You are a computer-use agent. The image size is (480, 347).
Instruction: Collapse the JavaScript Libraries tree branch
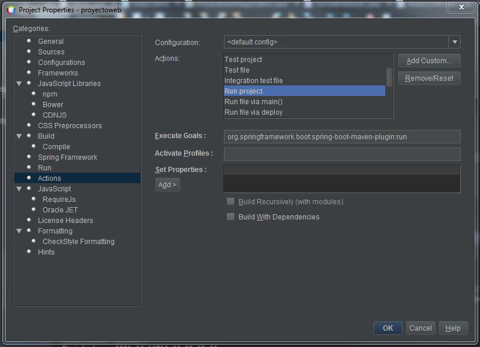19,83
